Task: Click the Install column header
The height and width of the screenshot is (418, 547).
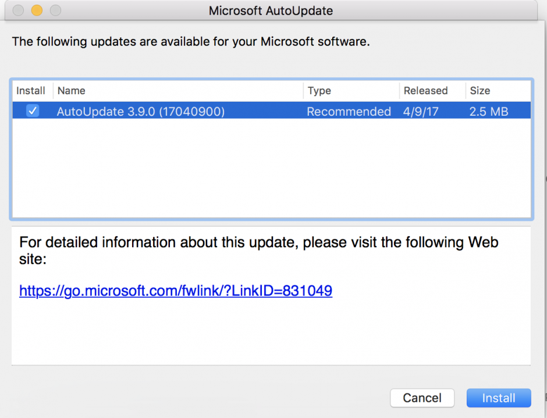Action: [32, 91]
